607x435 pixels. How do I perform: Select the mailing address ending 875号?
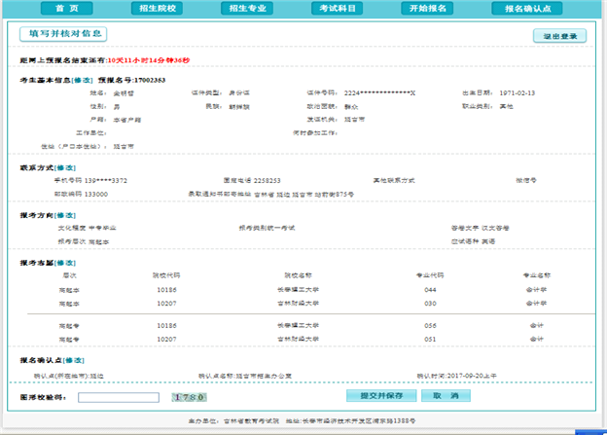click(303, 195)
